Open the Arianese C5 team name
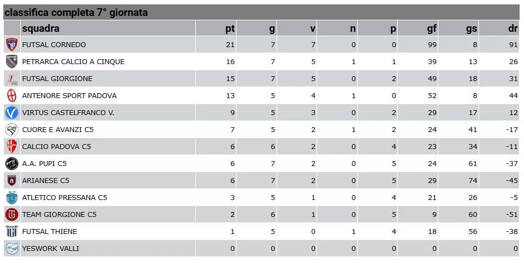 coord(46,181)
